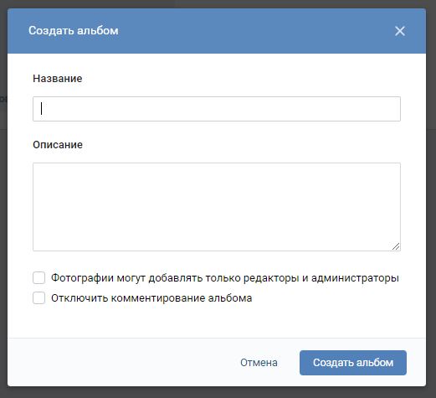Click the Отключить комментирование альбома label text

coord(151,298)
